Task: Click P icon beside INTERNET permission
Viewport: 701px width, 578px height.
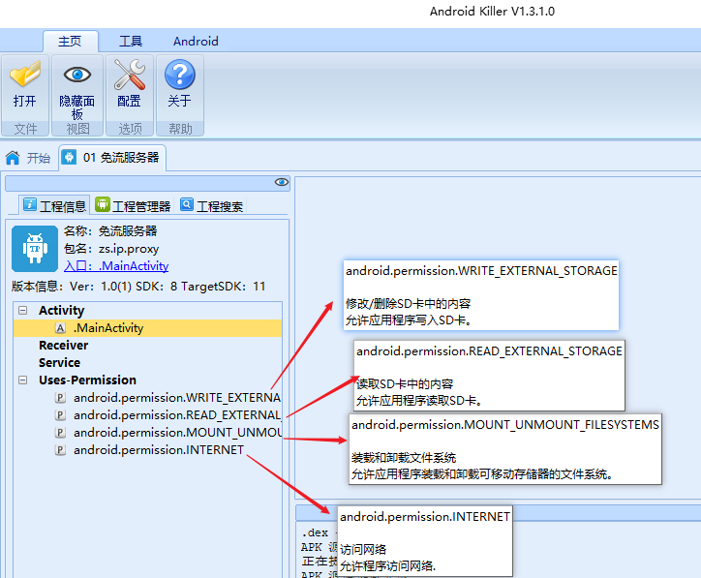Action: (x=60, y=449)
